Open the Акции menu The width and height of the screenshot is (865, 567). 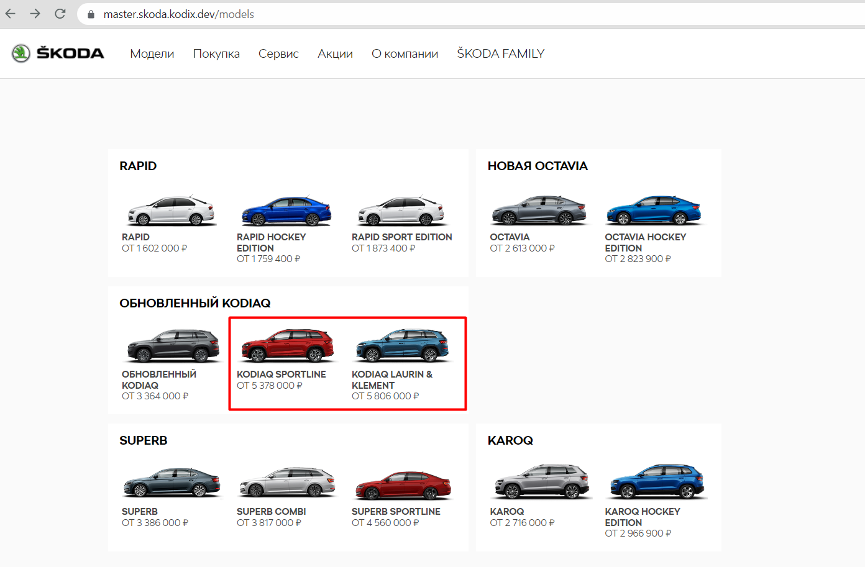[x=335, y=53]
